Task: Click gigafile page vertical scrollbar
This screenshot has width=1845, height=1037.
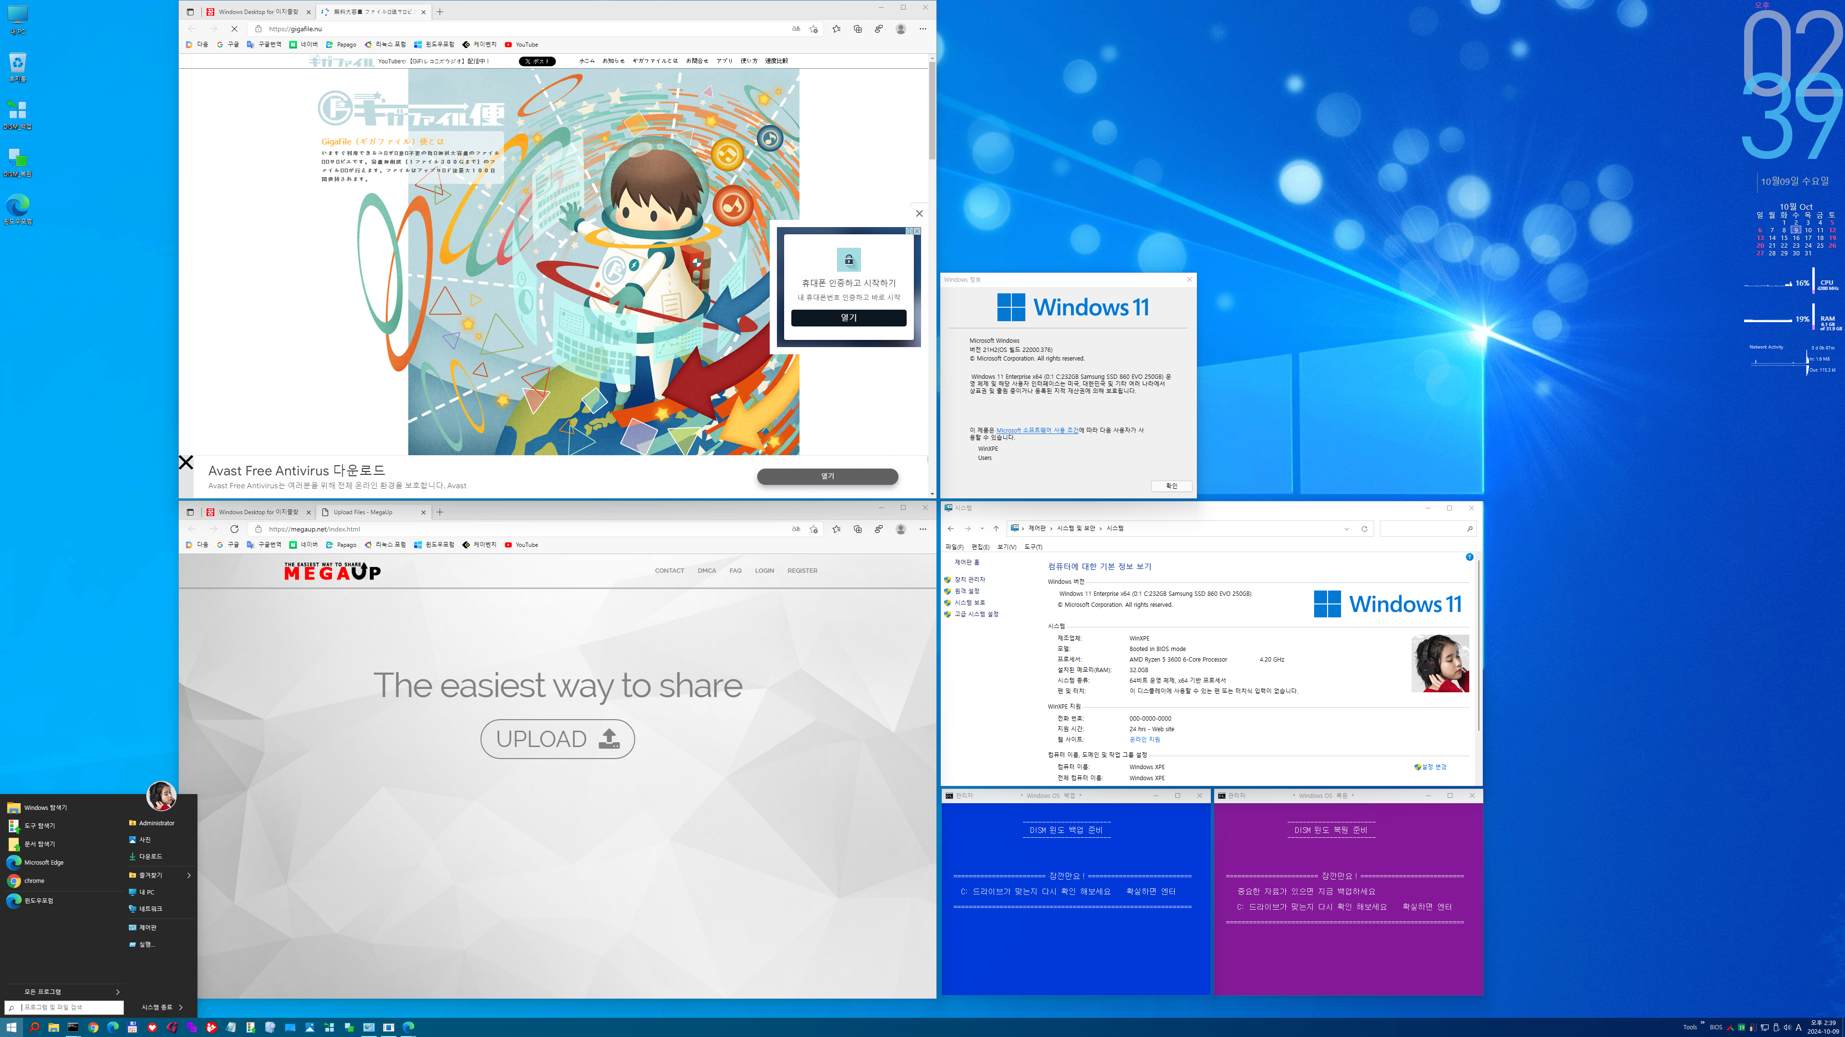Action: click(x=932, y=111)
